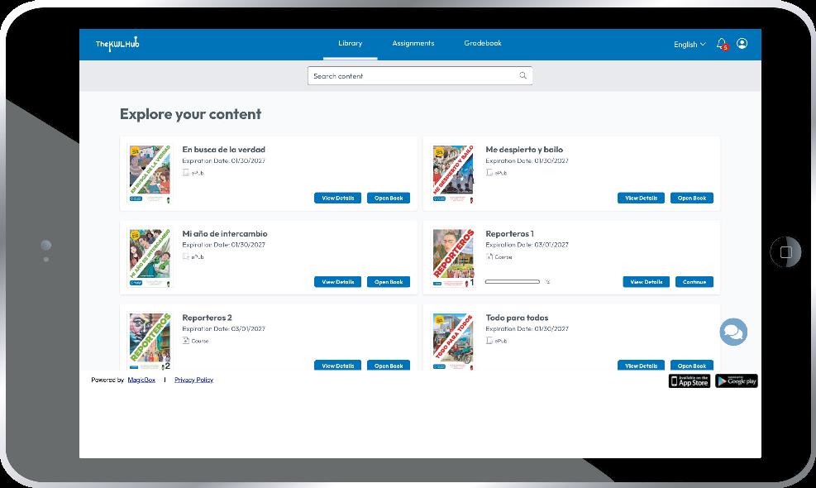
Task: Open Book Mi año de intercambio
Action: [x=389, y=282]
